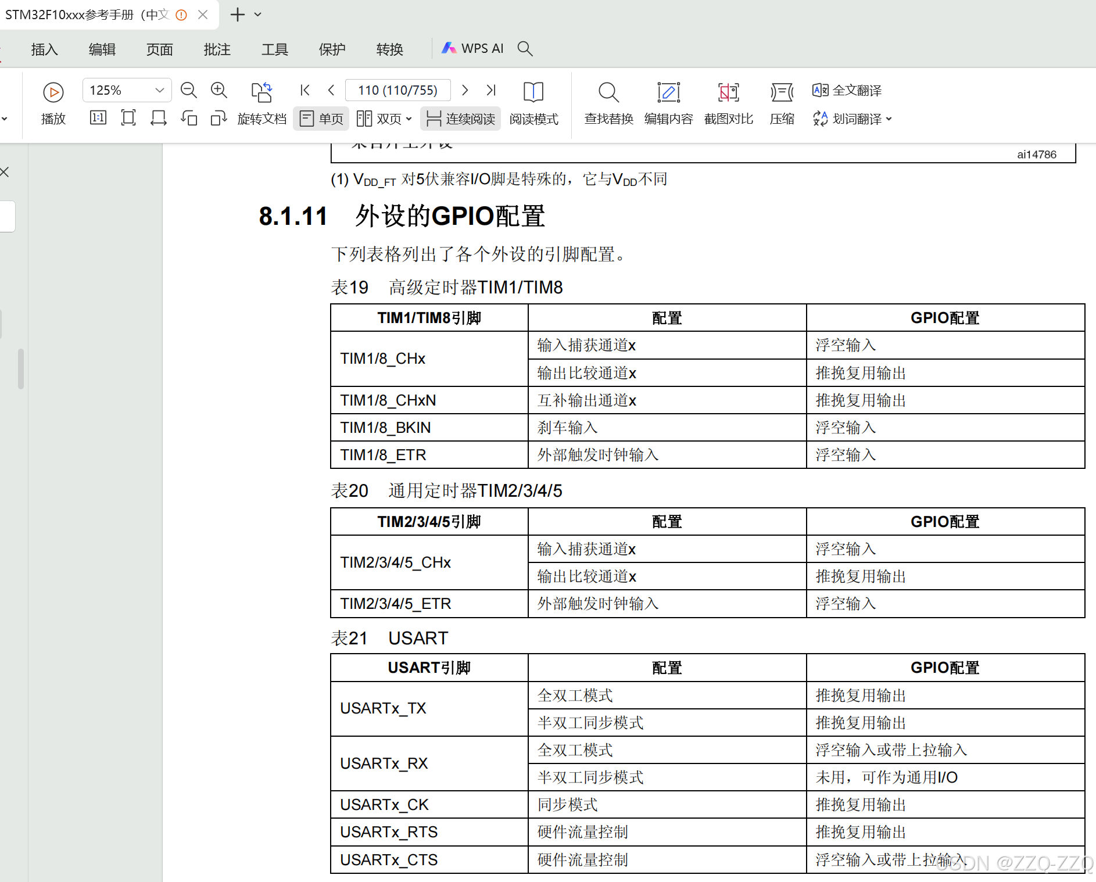
Task: Click the page number field 110 (110/755)
Action: 398,90
